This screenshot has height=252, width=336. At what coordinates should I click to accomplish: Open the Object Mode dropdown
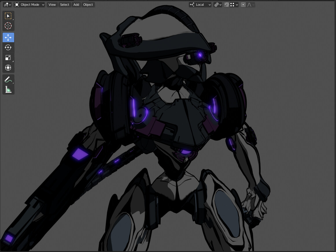[x=29, y=5]
